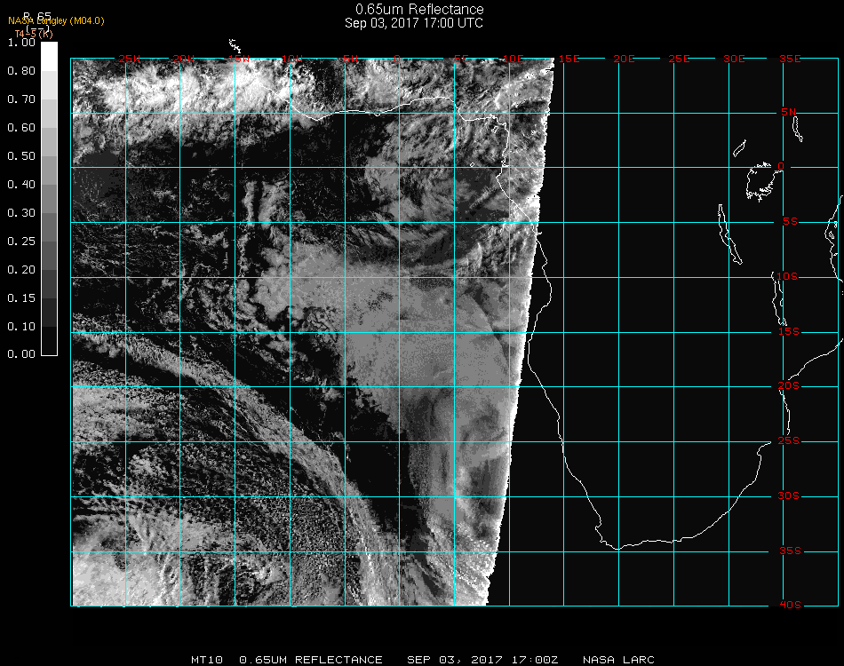Select the 'Sep 03, 2017 17:00 UTC' date line
This screenshot has width=844, height=666.
[x=414, y=23]
